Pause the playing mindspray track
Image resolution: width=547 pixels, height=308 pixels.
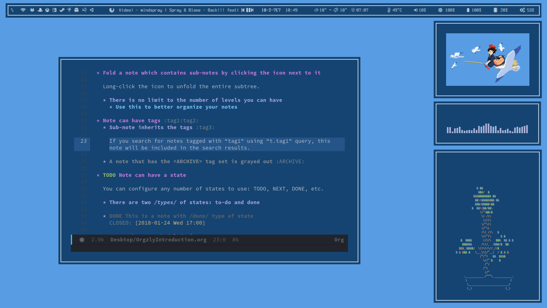[247, 10]
